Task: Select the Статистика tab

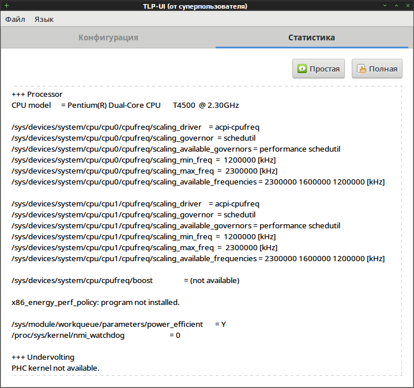Action: 311,37
